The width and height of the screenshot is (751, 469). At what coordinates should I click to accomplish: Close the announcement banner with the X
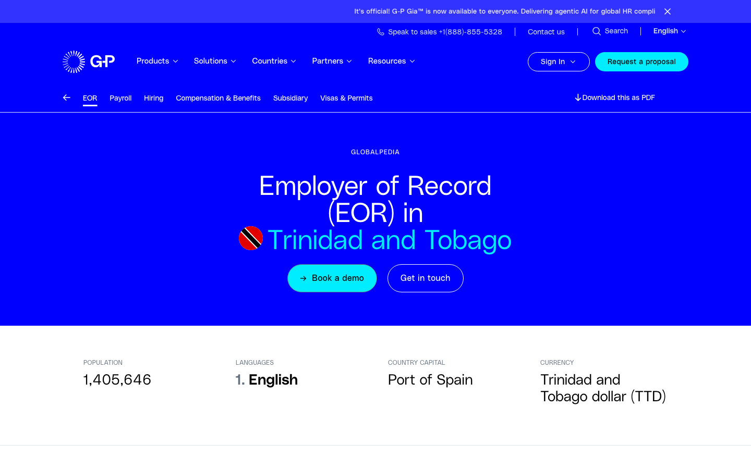click(668, 11)
